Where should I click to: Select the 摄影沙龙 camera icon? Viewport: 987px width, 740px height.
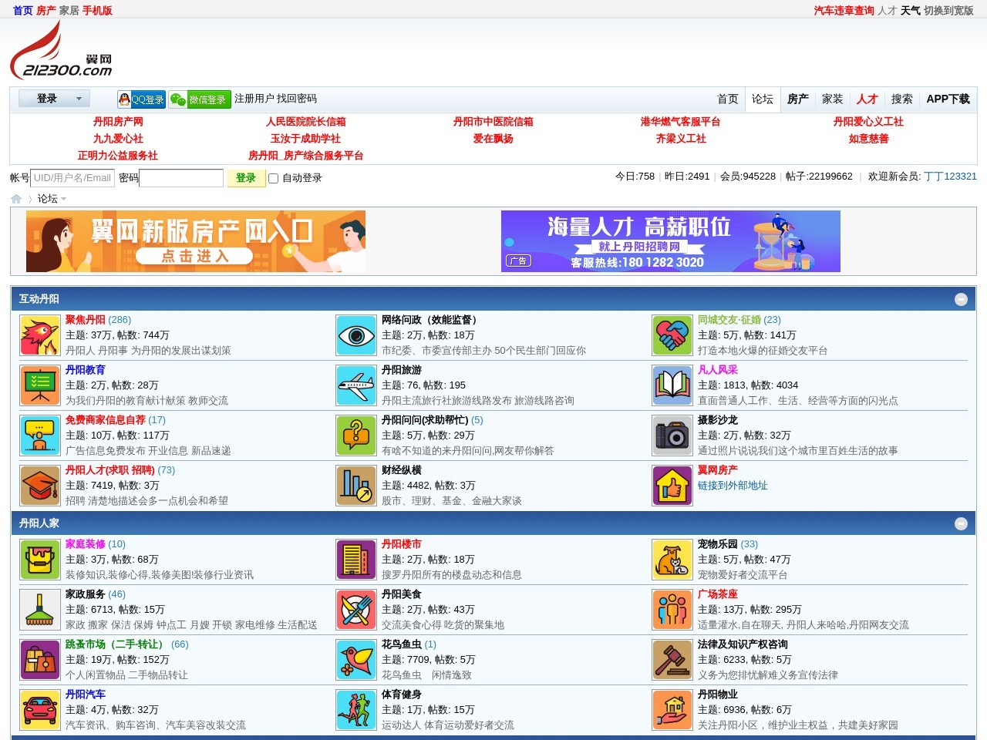672,436
